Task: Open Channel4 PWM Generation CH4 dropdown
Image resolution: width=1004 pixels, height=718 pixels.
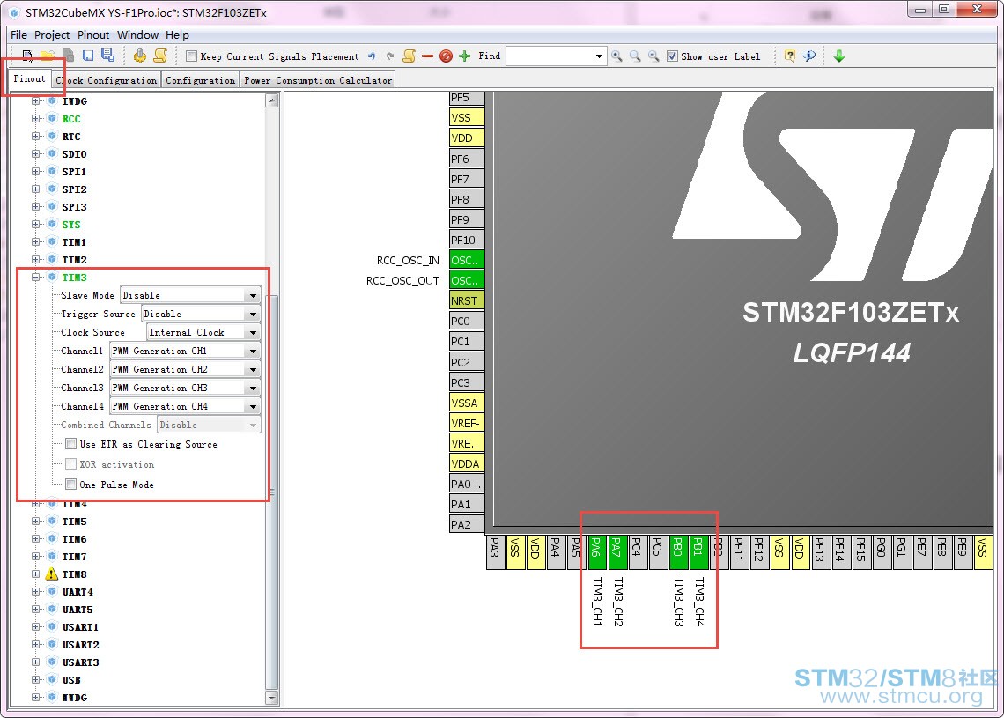Action: click(254, 407)
